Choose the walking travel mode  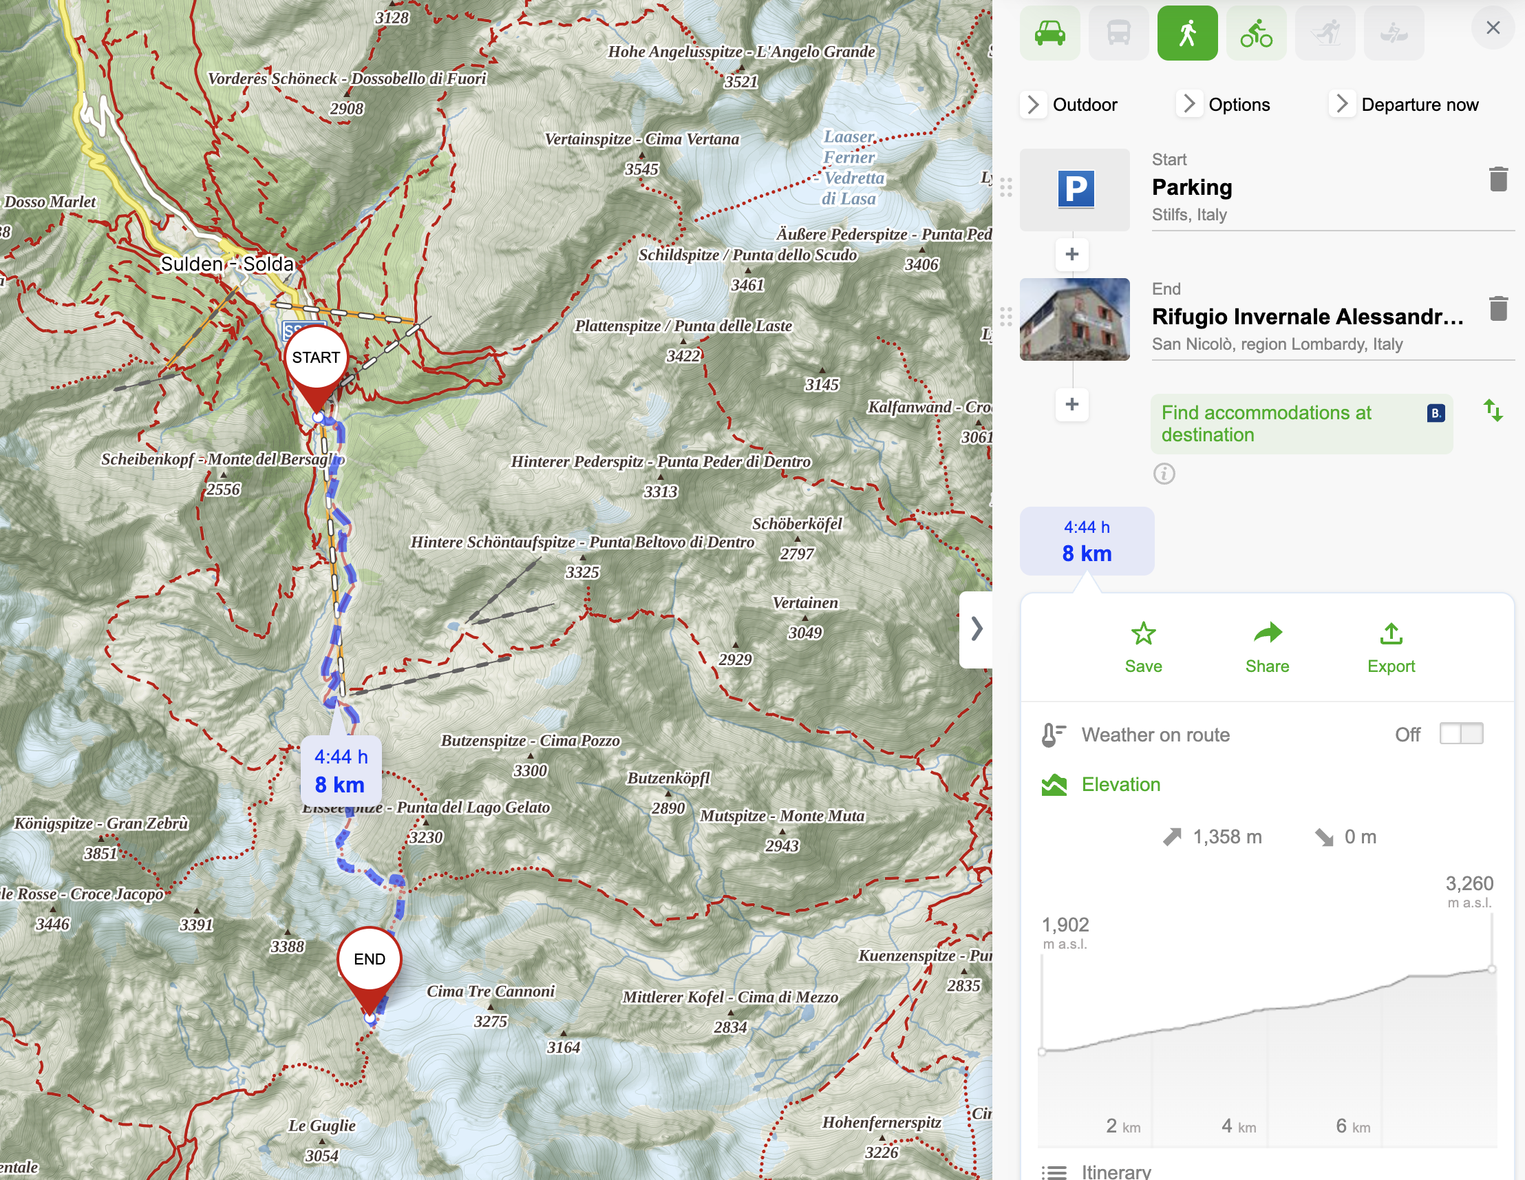tap(1187, 33)
